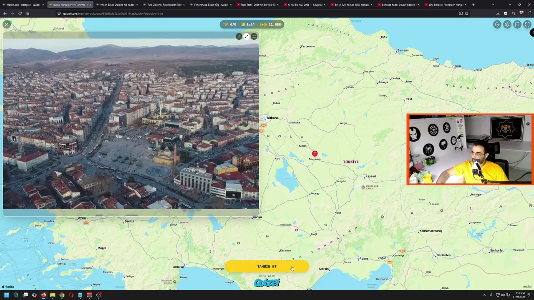Expand the browser tab list dropdown
534x300 pixels.
(x=493, y=5)
